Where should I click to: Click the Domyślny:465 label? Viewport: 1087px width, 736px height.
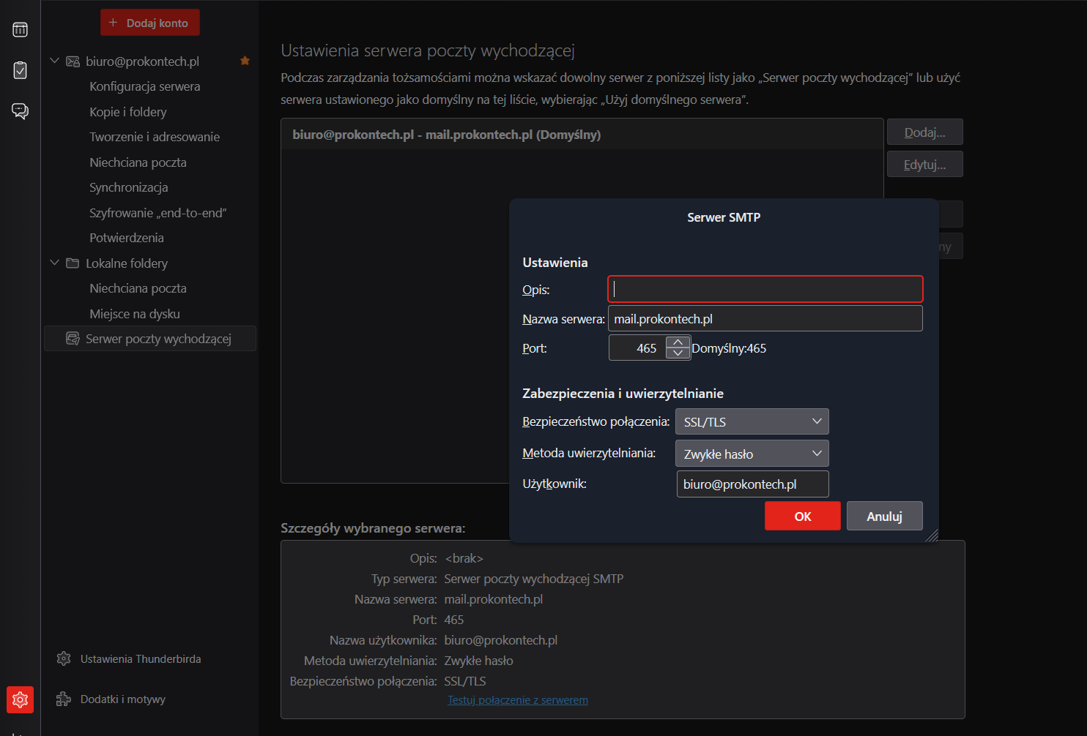(x=729, y=348)
